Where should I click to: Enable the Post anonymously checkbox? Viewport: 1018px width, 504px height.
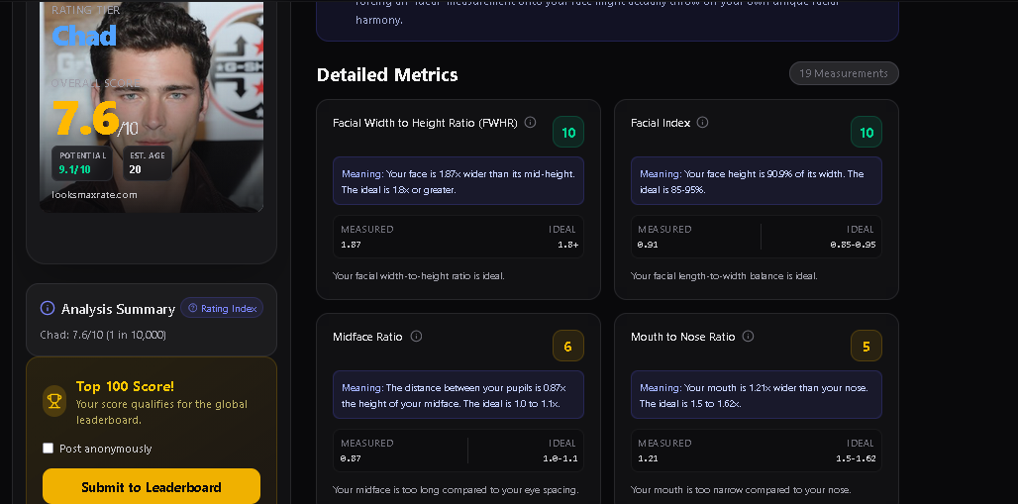click(48, 449)
